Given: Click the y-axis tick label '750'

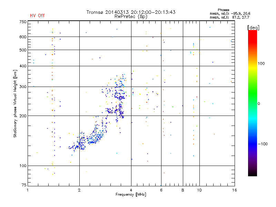Looking at the screenshot, I should point(23,22).
